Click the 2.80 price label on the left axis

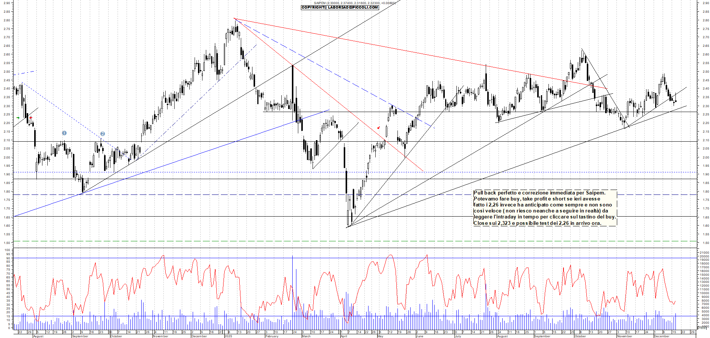click(x=7, y=20)
